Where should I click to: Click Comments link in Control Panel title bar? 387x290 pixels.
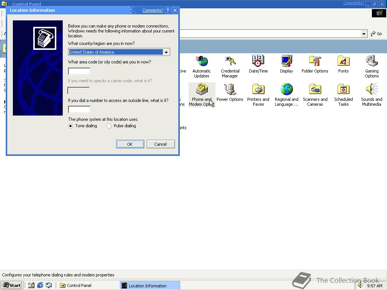click(353, 3)
